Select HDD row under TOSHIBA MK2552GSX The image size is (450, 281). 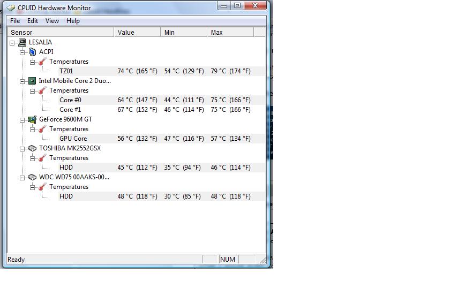point(162,168)
